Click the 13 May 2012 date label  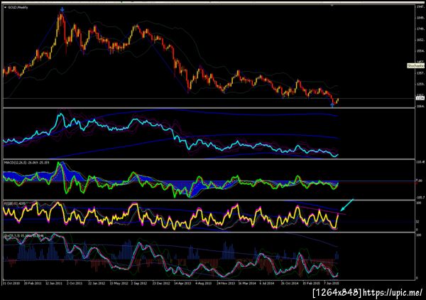coord(119,283)
